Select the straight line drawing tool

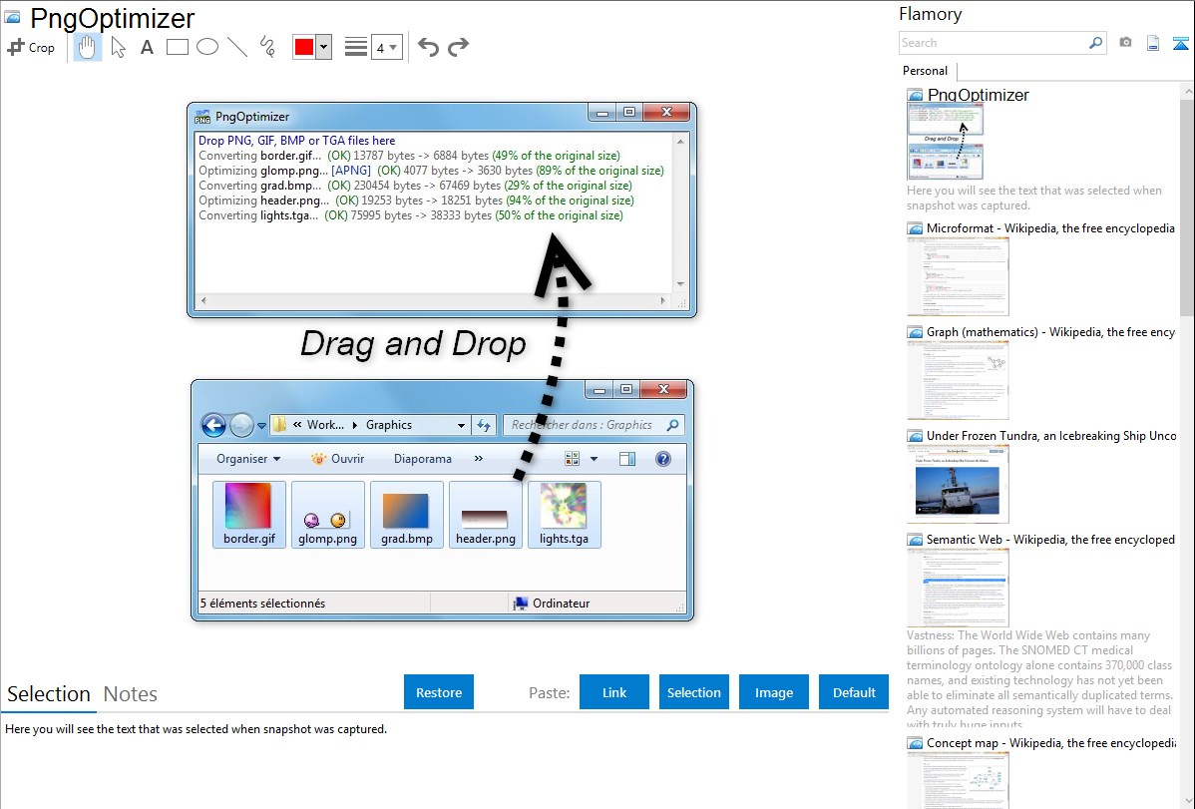click(237, 47)
